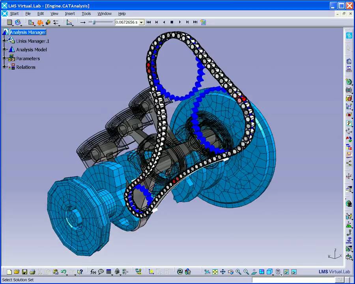Click the multi-view window panes icon
355x284 pixels.
262,271
